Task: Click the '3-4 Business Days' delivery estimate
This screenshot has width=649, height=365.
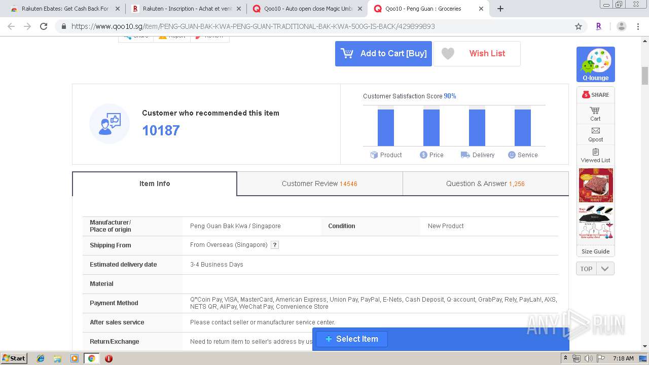Action: click(x=217, y=265)
